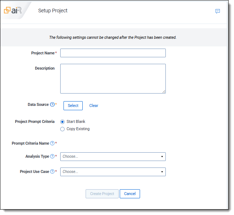The height and width of the screenshot is (215, 234).
Task: Select the Copy Existing radio option
Action: (x=63, y=129)
